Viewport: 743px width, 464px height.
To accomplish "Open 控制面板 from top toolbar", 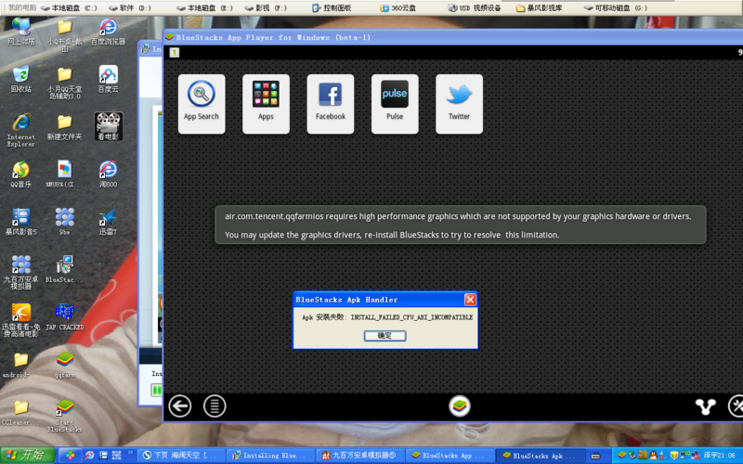I will click(x=332, y=7).
